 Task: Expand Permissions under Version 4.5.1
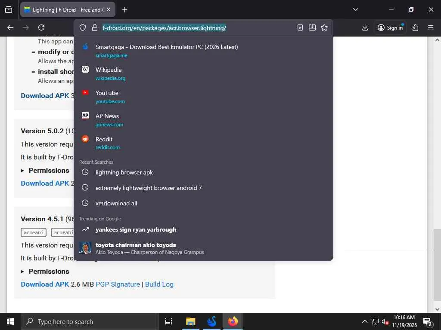45,272
